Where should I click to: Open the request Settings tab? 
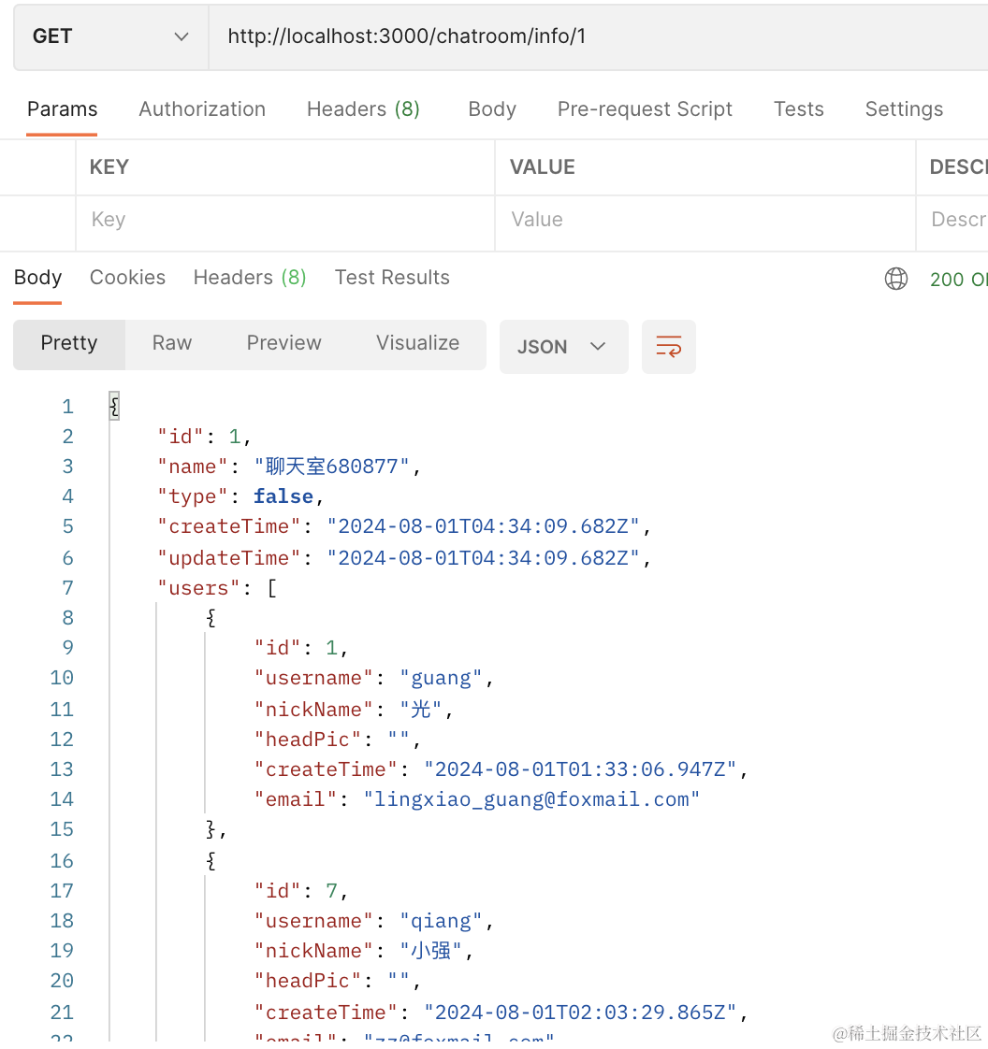click(904, 109)
